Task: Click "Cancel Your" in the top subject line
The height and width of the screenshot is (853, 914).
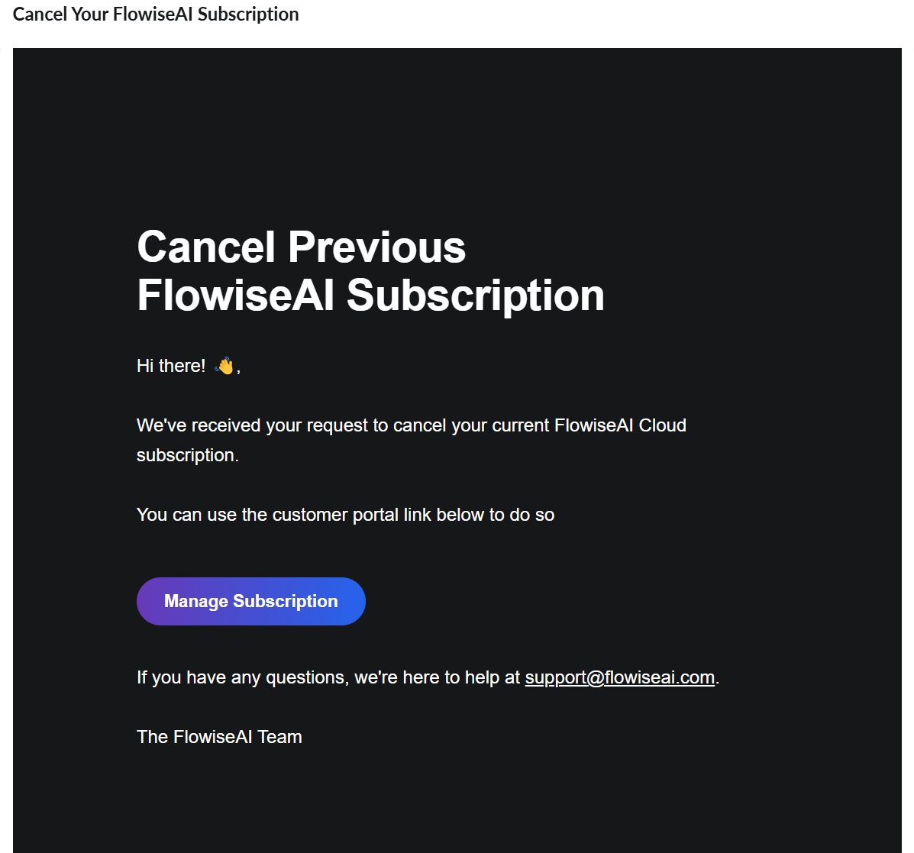Action: click(x=60, y=15)
